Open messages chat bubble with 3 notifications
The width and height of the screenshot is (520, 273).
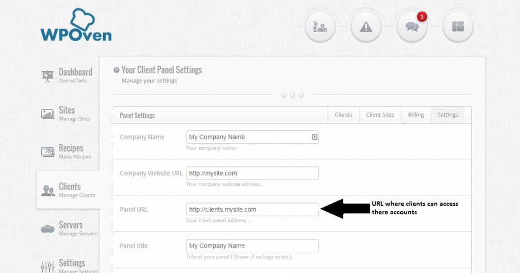412,27
